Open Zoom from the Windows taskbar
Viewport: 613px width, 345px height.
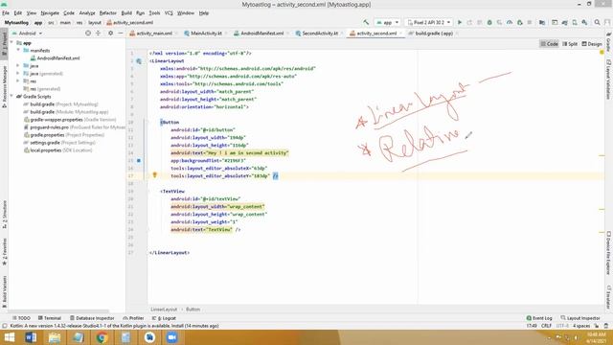pos(172,337)
